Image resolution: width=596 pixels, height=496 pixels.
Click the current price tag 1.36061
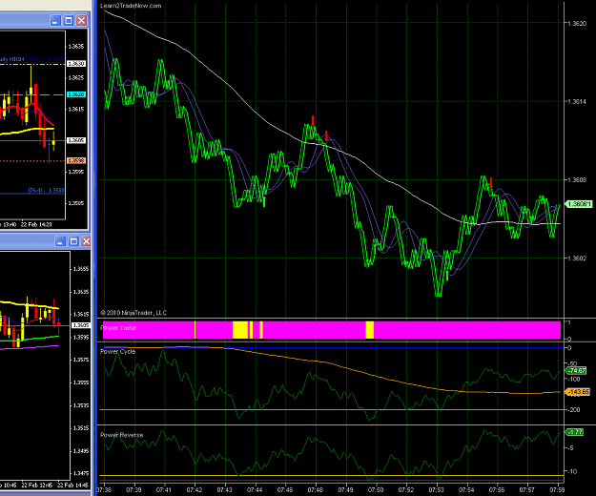click(x=579, y=204)
